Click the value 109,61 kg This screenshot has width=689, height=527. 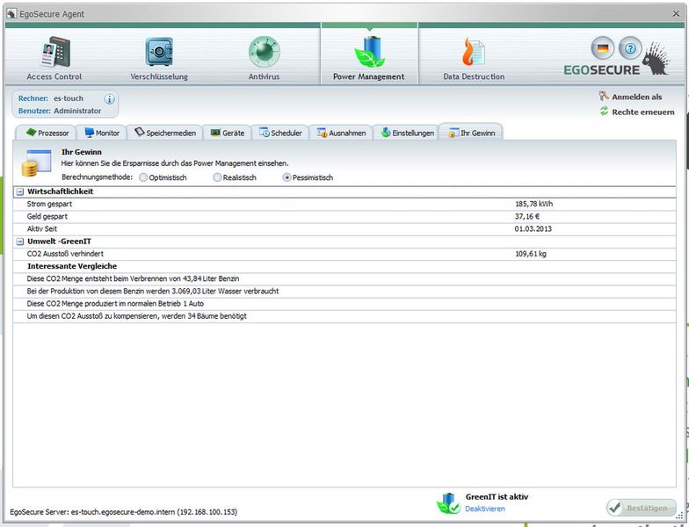tap(531, 254)
